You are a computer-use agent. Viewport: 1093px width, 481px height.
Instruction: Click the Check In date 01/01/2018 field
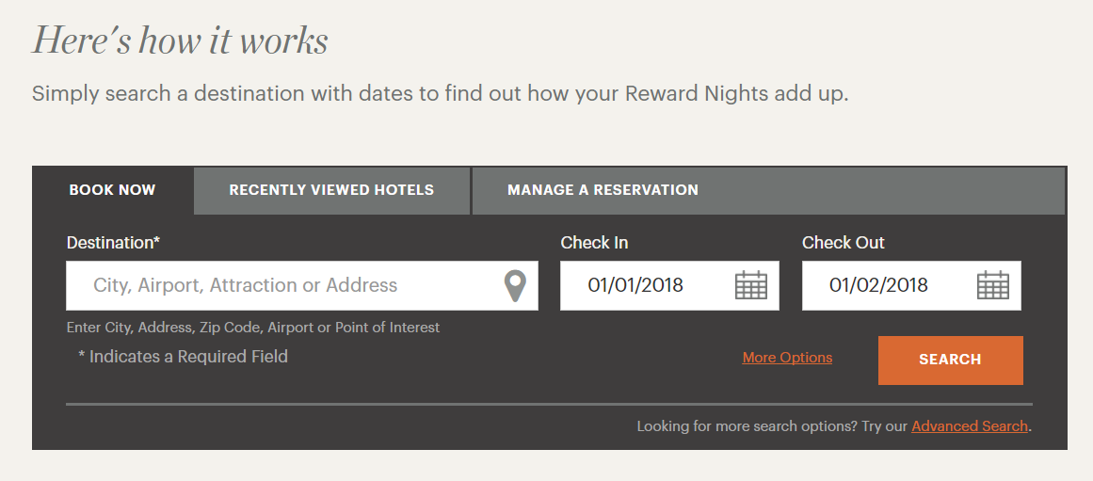(636, 285)
